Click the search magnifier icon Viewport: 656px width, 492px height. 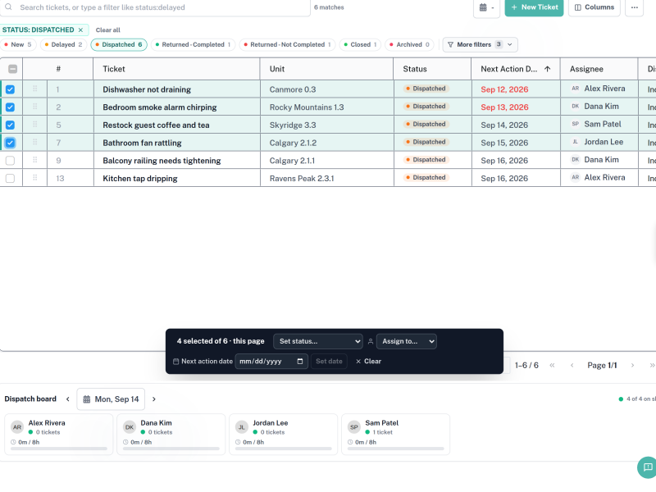[x=8, y=7]
